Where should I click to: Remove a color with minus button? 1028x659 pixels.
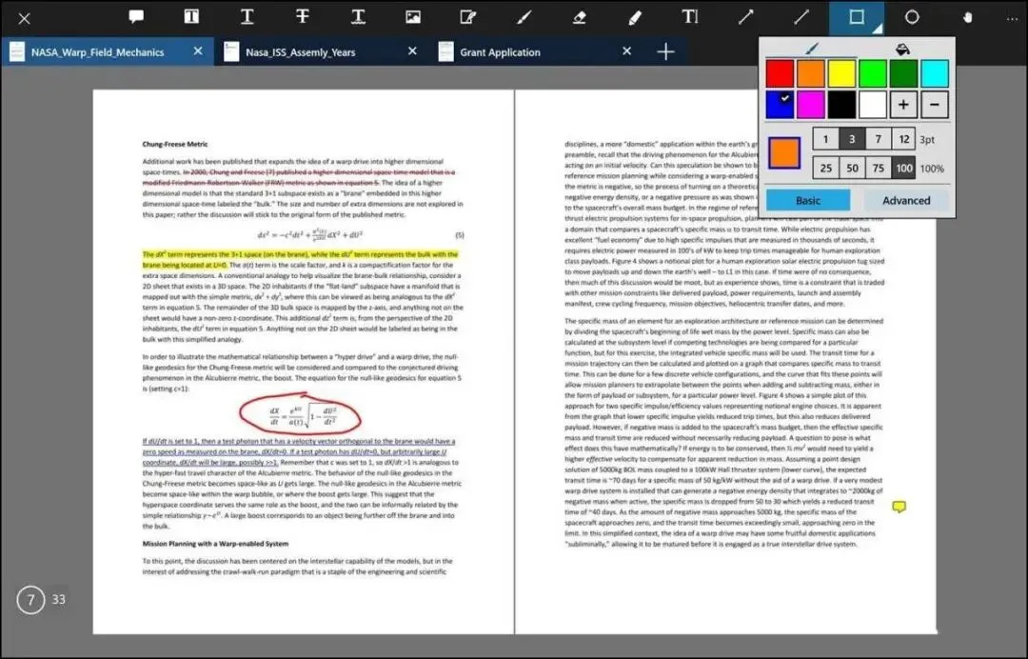tap(935, 105)
